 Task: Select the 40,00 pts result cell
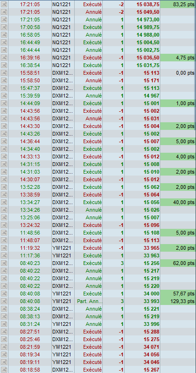coord(178,202)
